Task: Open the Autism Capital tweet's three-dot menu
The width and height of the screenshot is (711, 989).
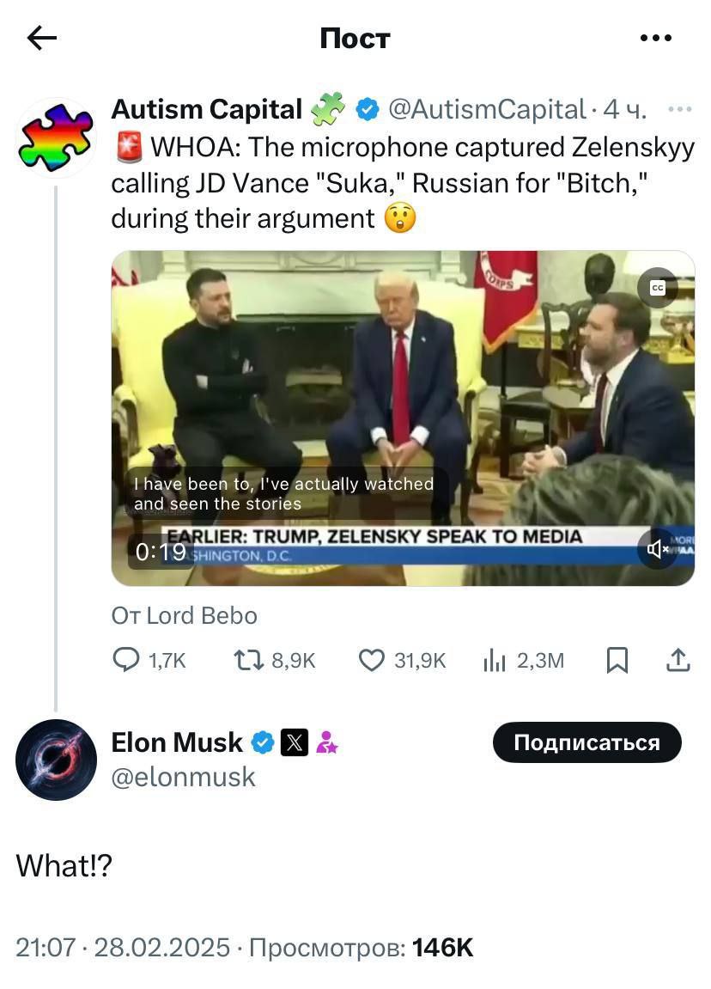Action: coord(679,109)
